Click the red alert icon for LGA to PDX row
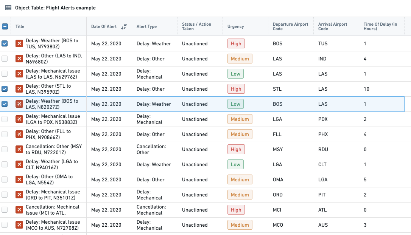 (19, 119)
